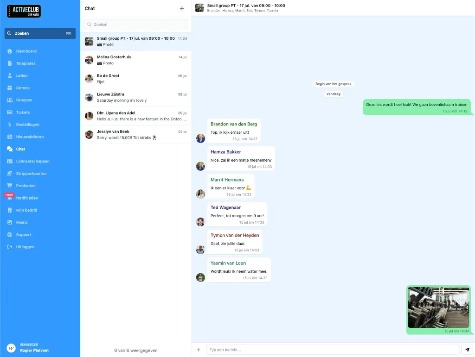Click the Rogier Platvoet profile at bottom
475x357 pixels.
[28, 348]
